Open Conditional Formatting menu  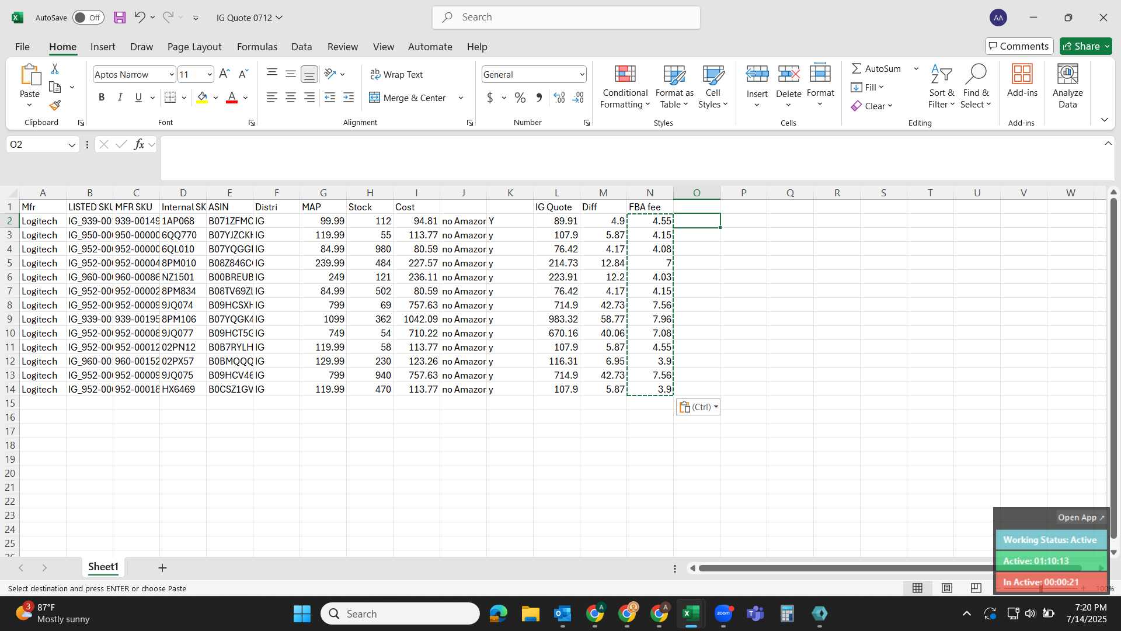(625, 86)
